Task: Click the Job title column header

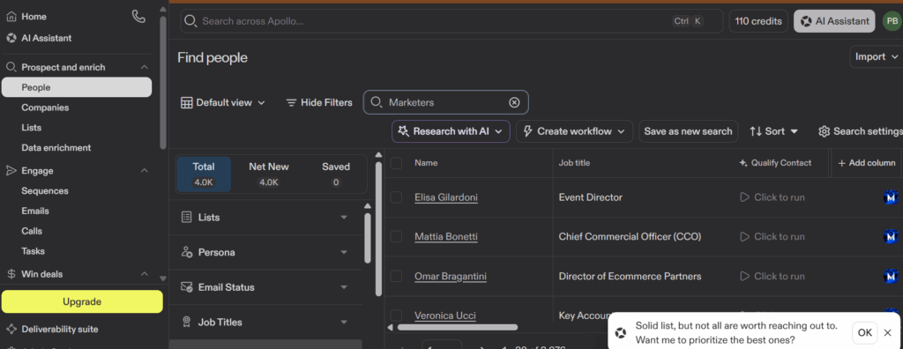Action: point(574,163)
